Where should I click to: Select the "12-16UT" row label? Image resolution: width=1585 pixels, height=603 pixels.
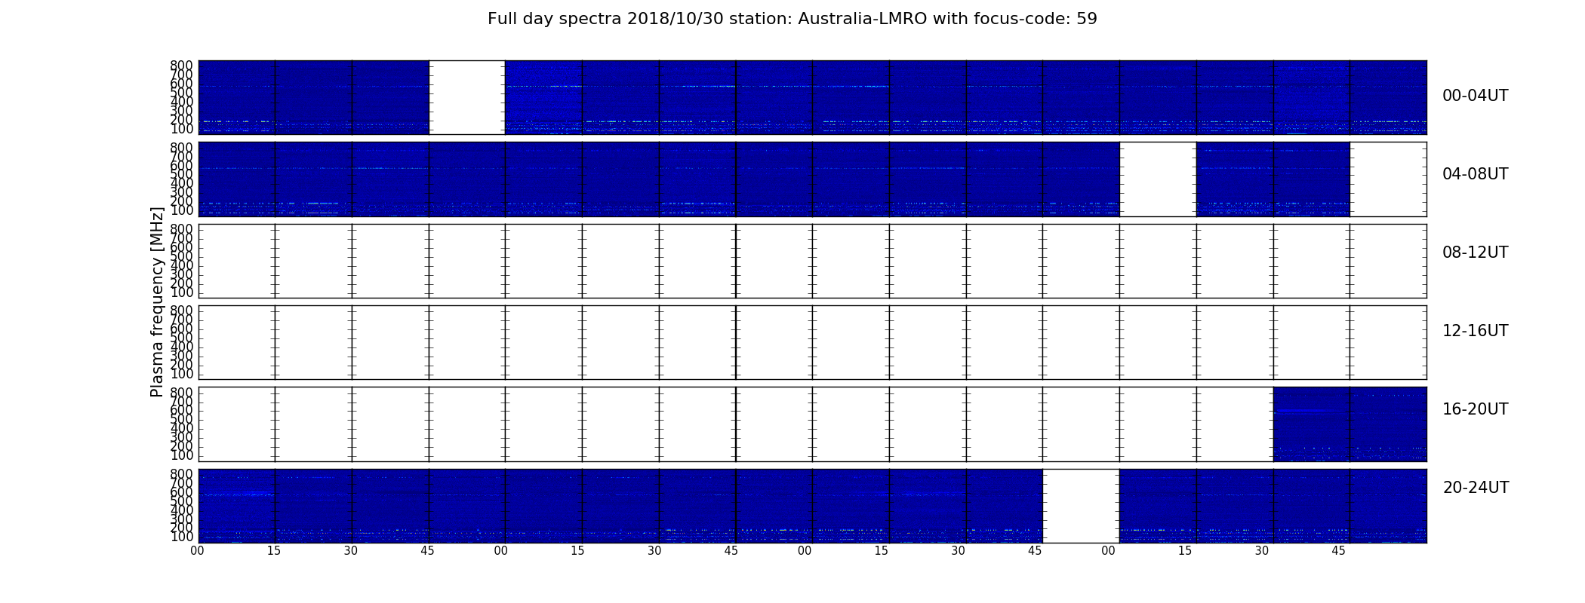click(x=1476, y=331)
